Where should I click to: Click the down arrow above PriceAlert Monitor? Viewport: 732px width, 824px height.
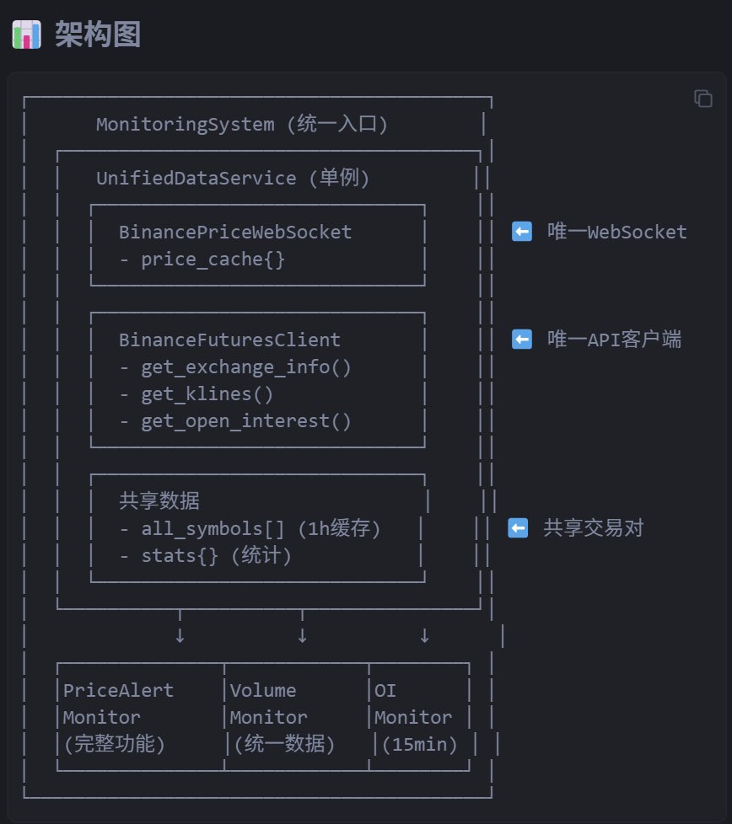179,636
